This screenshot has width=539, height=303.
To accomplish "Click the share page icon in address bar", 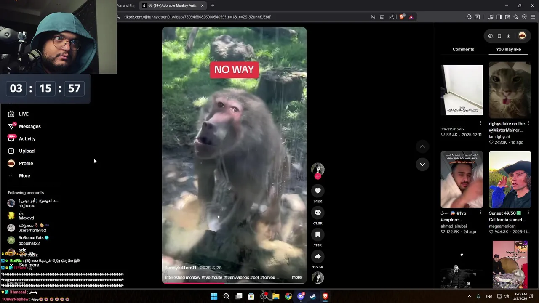I will point(392,17).
